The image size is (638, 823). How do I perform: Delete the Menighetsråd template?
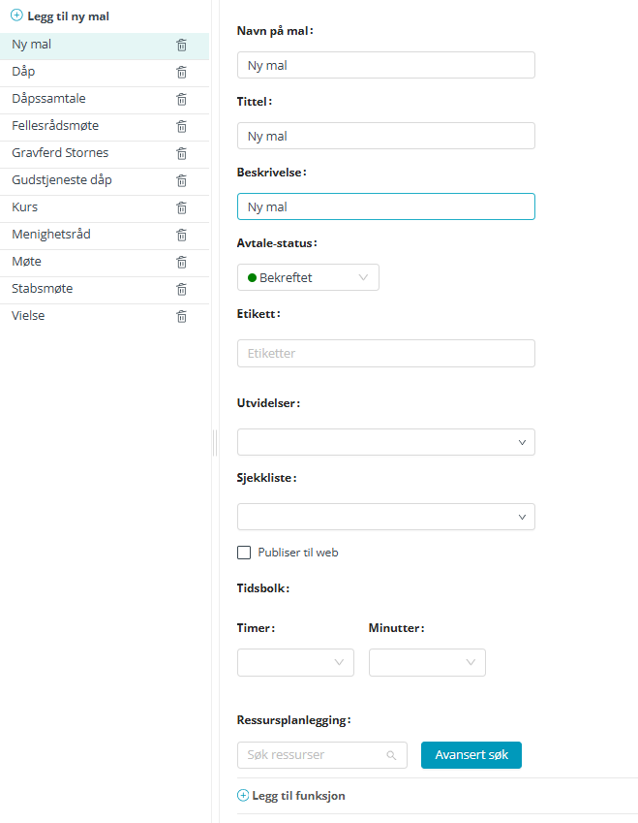pos(181,235)
